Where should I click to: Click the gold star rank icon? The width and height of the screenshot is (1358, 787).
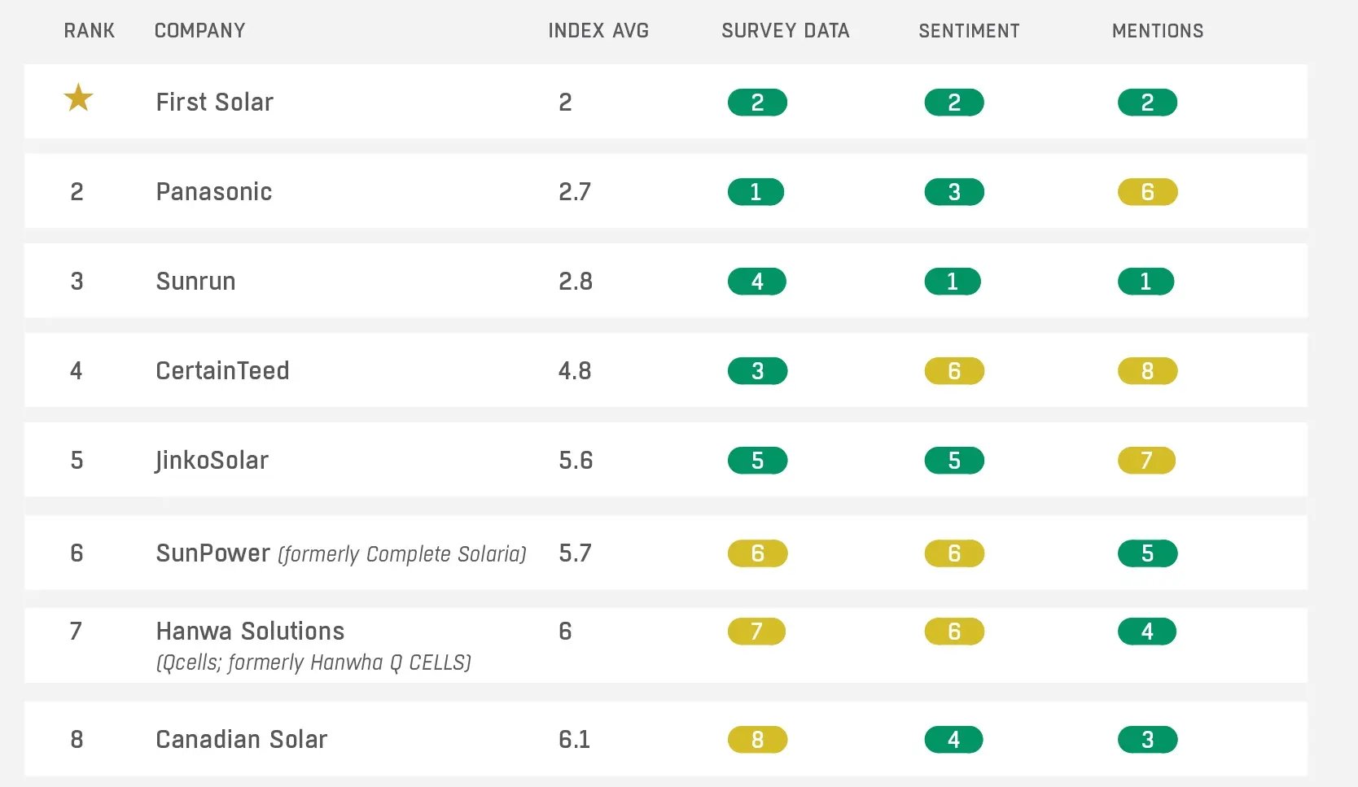[x=78, y=98]
